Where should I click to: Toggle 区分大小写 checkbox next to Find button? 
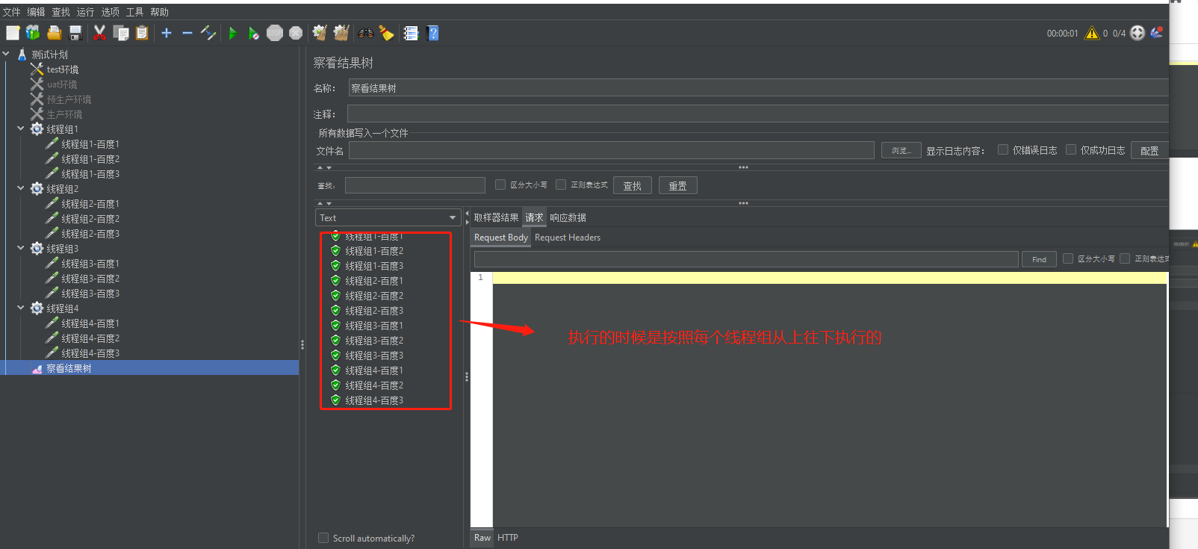1068,258
